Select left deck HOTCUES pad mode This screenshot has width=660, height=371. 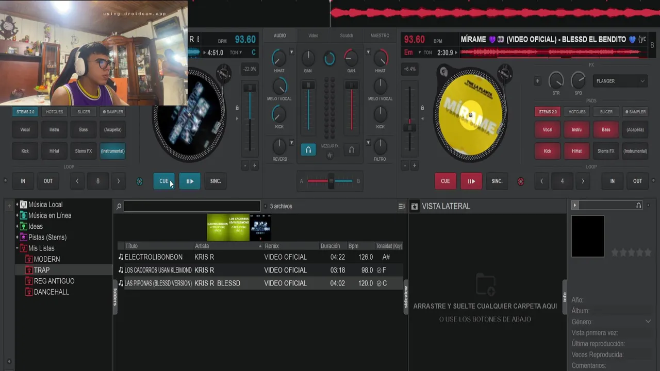point(54,112)
